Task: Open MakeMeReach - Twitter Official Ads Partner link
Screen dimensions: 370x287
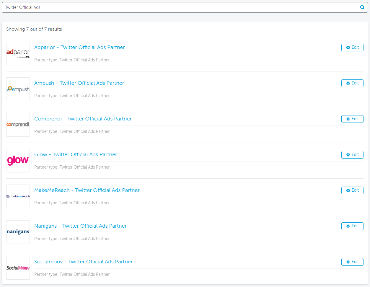Action: point(87,190)
